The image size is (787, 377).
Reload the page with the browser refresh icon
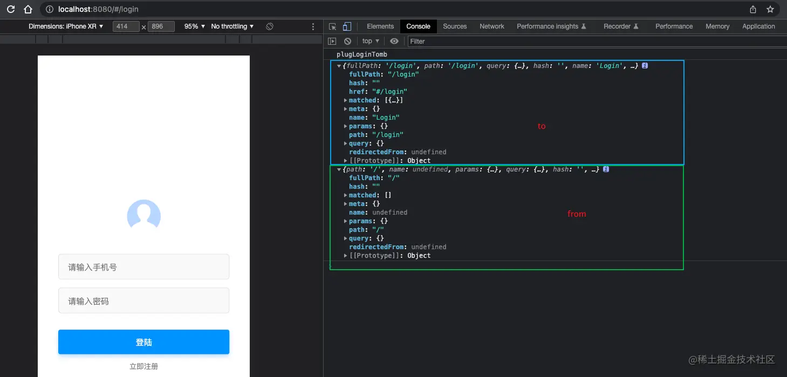tap(11, 9)
